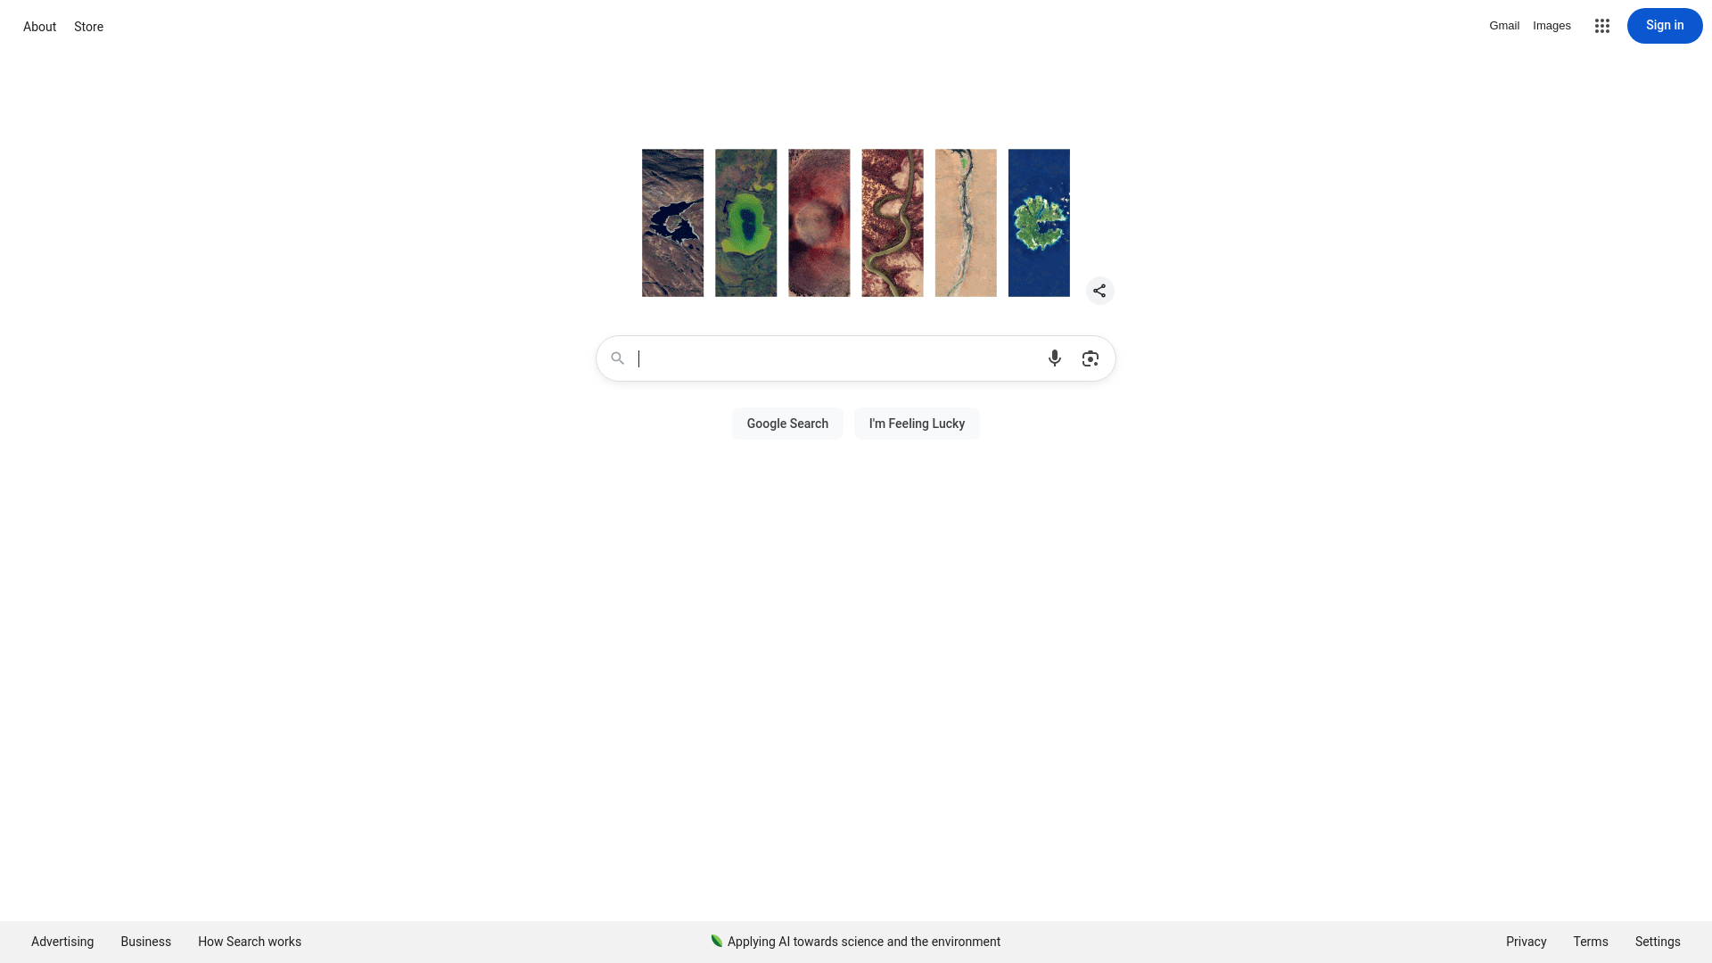
Task: Visit the Google Store link
Action: point(88,27)
